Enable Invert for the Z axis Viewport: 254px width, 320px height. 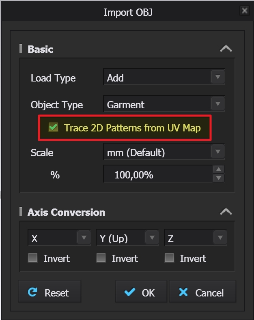[169, 258]
